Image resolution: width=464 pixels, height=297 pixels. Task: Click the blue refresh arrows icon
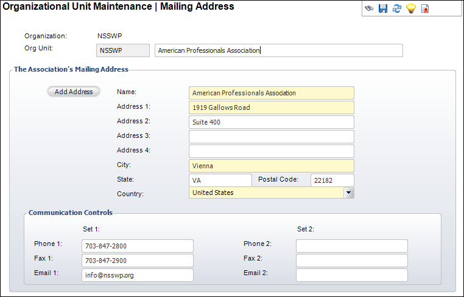[397, 9]
